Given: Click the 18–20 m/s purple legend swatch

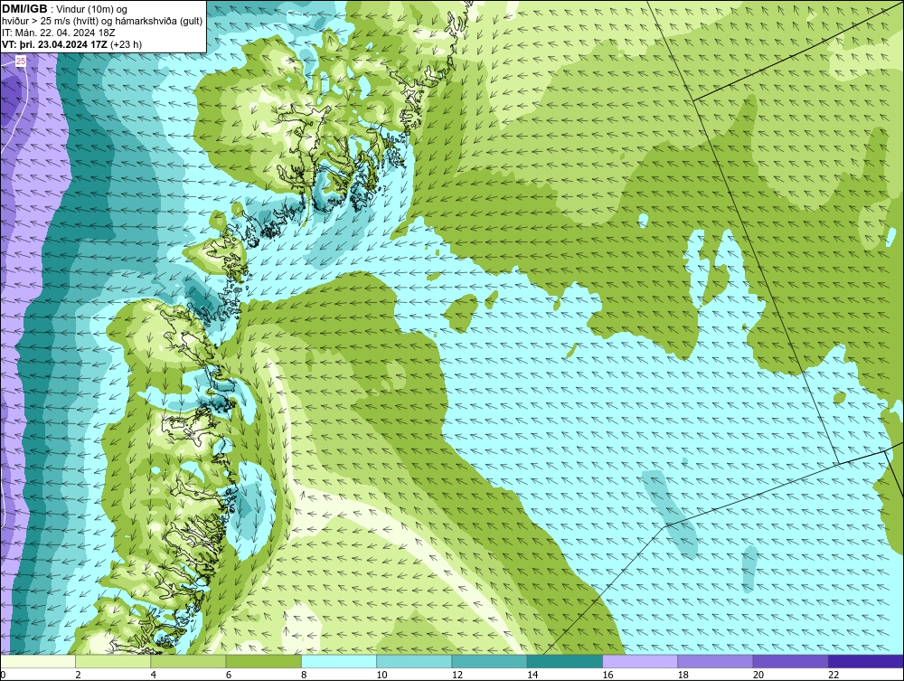Looking at the screenshot, I should coord(715,661).
